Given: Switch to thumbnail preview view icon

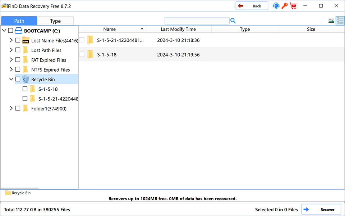Looking at the screenshot, I should [x=331, y=21].
